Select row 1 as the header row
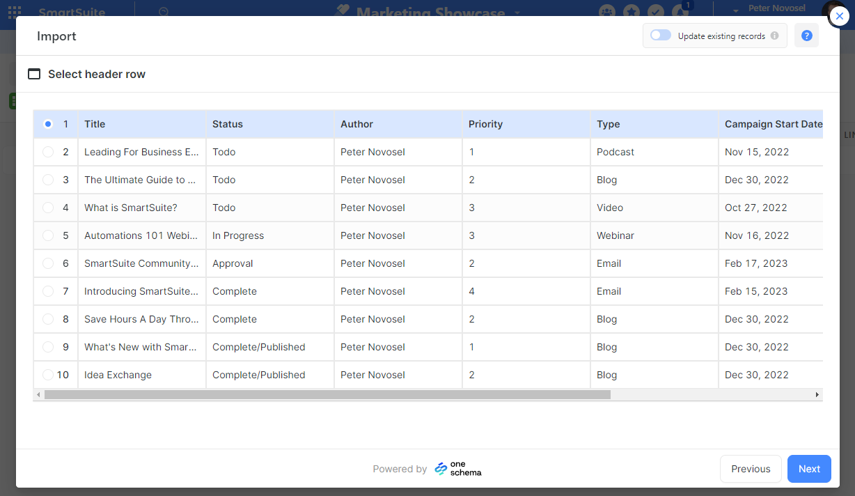855x496 pixels. click(x=47, y=124)
